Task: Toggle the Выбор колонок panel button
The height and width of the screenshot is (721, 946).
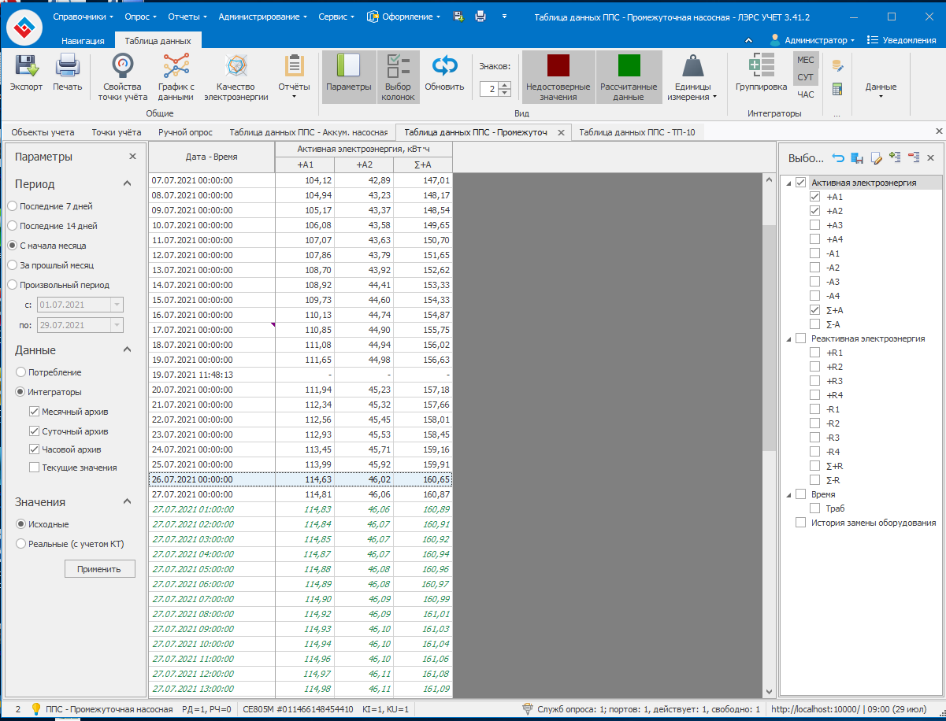Action: (x=398, y=77)
